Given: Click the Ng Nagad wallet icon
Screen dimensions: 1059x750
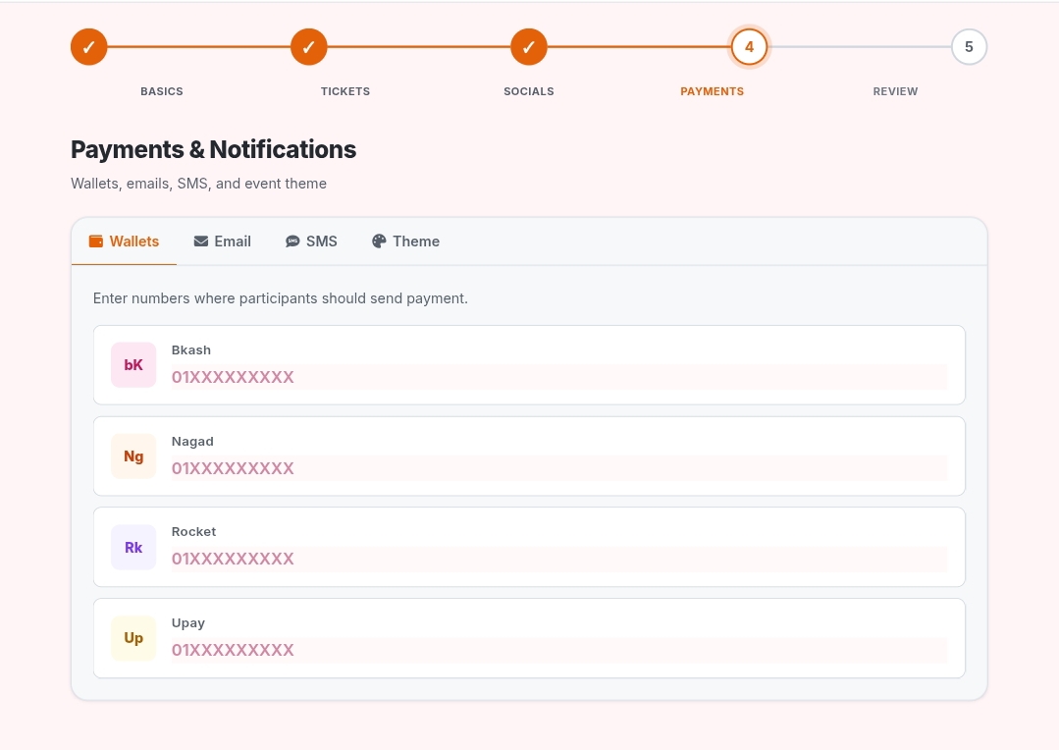Looking at the screenshot, I should [133, 456].
